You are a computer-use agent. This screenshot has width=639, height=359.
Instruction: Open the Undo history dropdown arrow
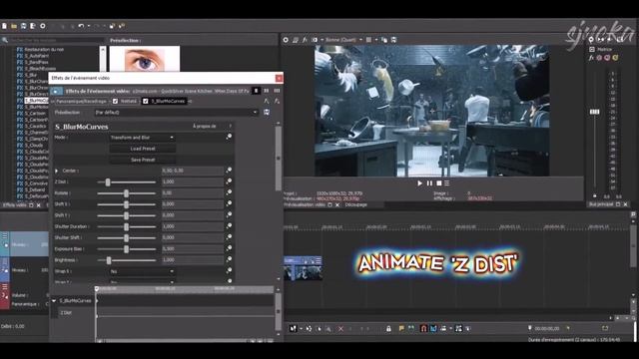click(x=89, y=26)
